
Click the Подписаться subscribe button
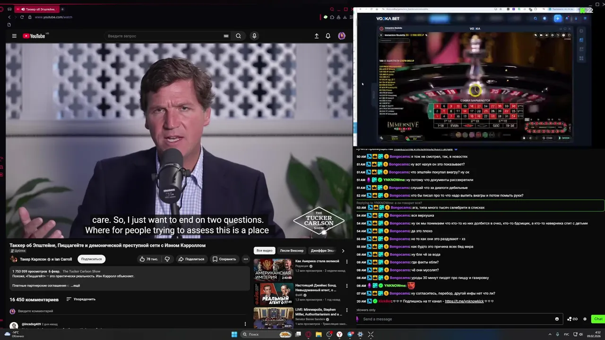[91, 259]
